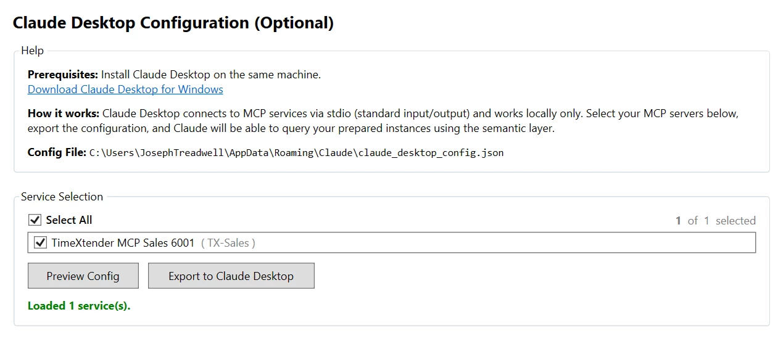Click the bold Prerequisites label

63,75
